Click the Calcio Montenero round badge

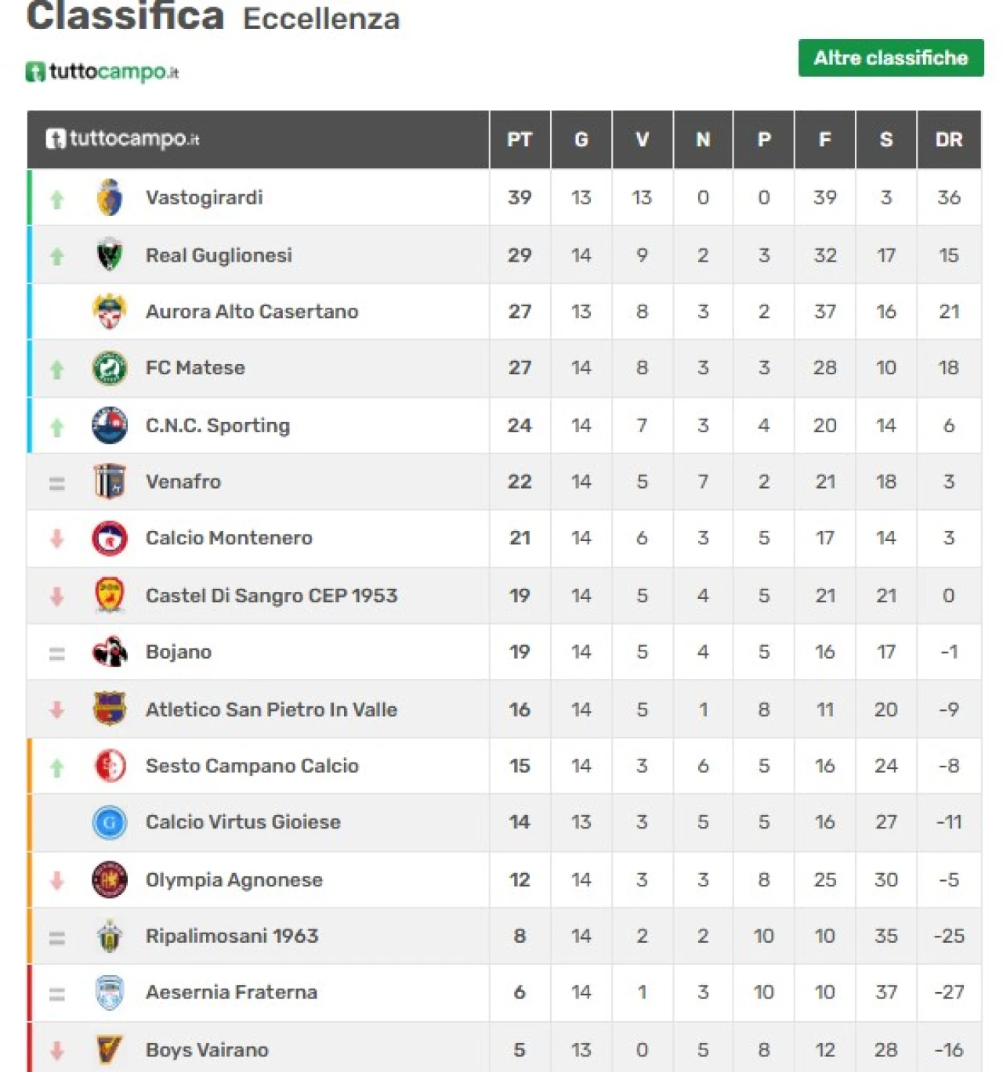110,538
